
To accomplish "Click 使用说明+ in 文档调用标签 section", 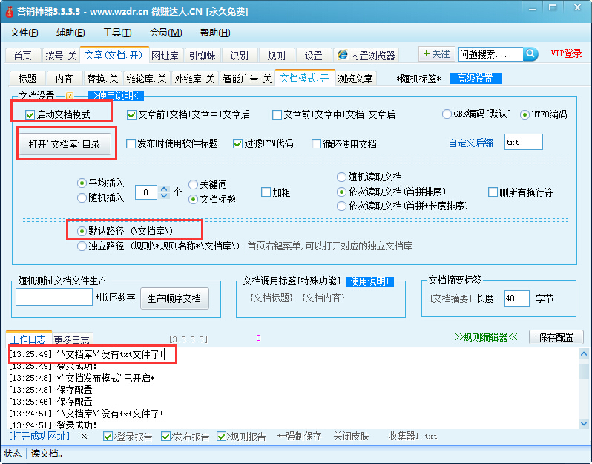I will pos(370,281).
